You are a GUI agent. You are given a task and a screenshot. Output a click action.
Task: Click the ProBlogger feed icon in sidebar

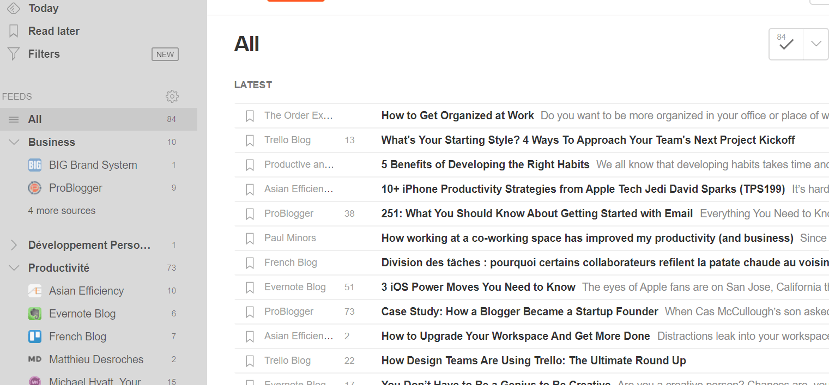tap(35, 188)
